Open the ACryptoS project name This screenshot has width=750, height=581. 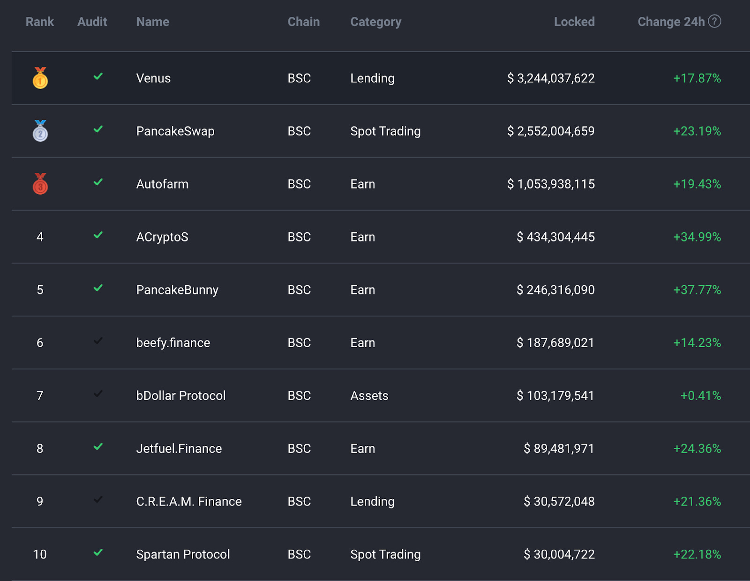click(162, 237)
